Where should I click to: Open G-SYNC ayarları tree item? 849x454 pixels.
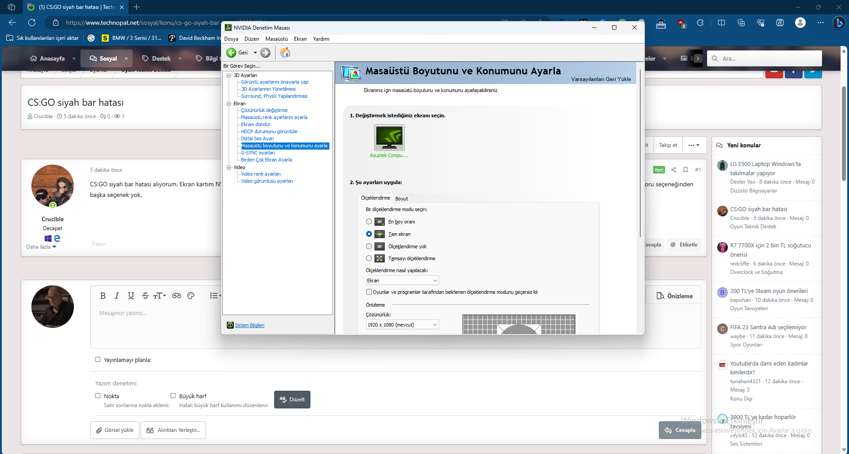pyautogui.click(x=258, y=153)
